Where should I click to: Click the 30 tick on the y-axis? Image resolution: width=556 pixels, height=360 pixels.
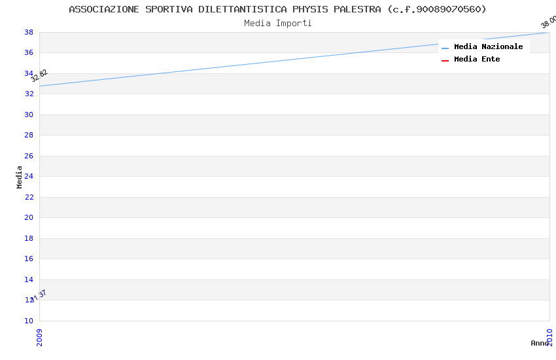tap(29, 115)
